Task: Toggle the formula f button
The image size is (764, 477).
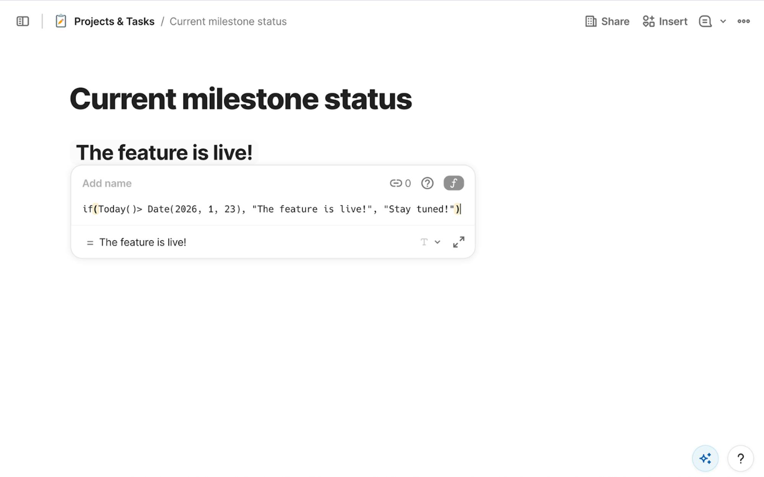Action: tap(453, 184)
